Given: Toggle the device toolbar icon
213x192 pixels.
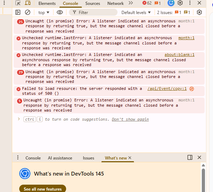Looking at the screenshot, I should pos(28,3).
